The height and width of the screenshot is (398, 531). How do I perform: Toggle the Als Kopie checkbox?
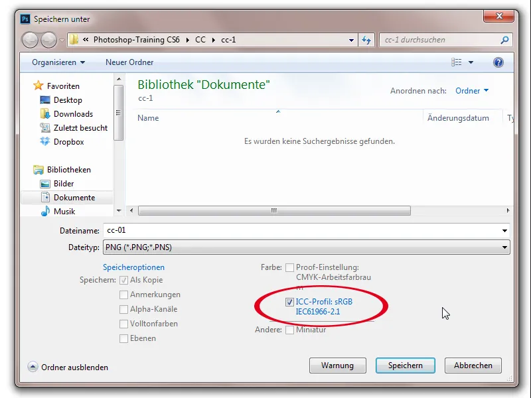123,280
